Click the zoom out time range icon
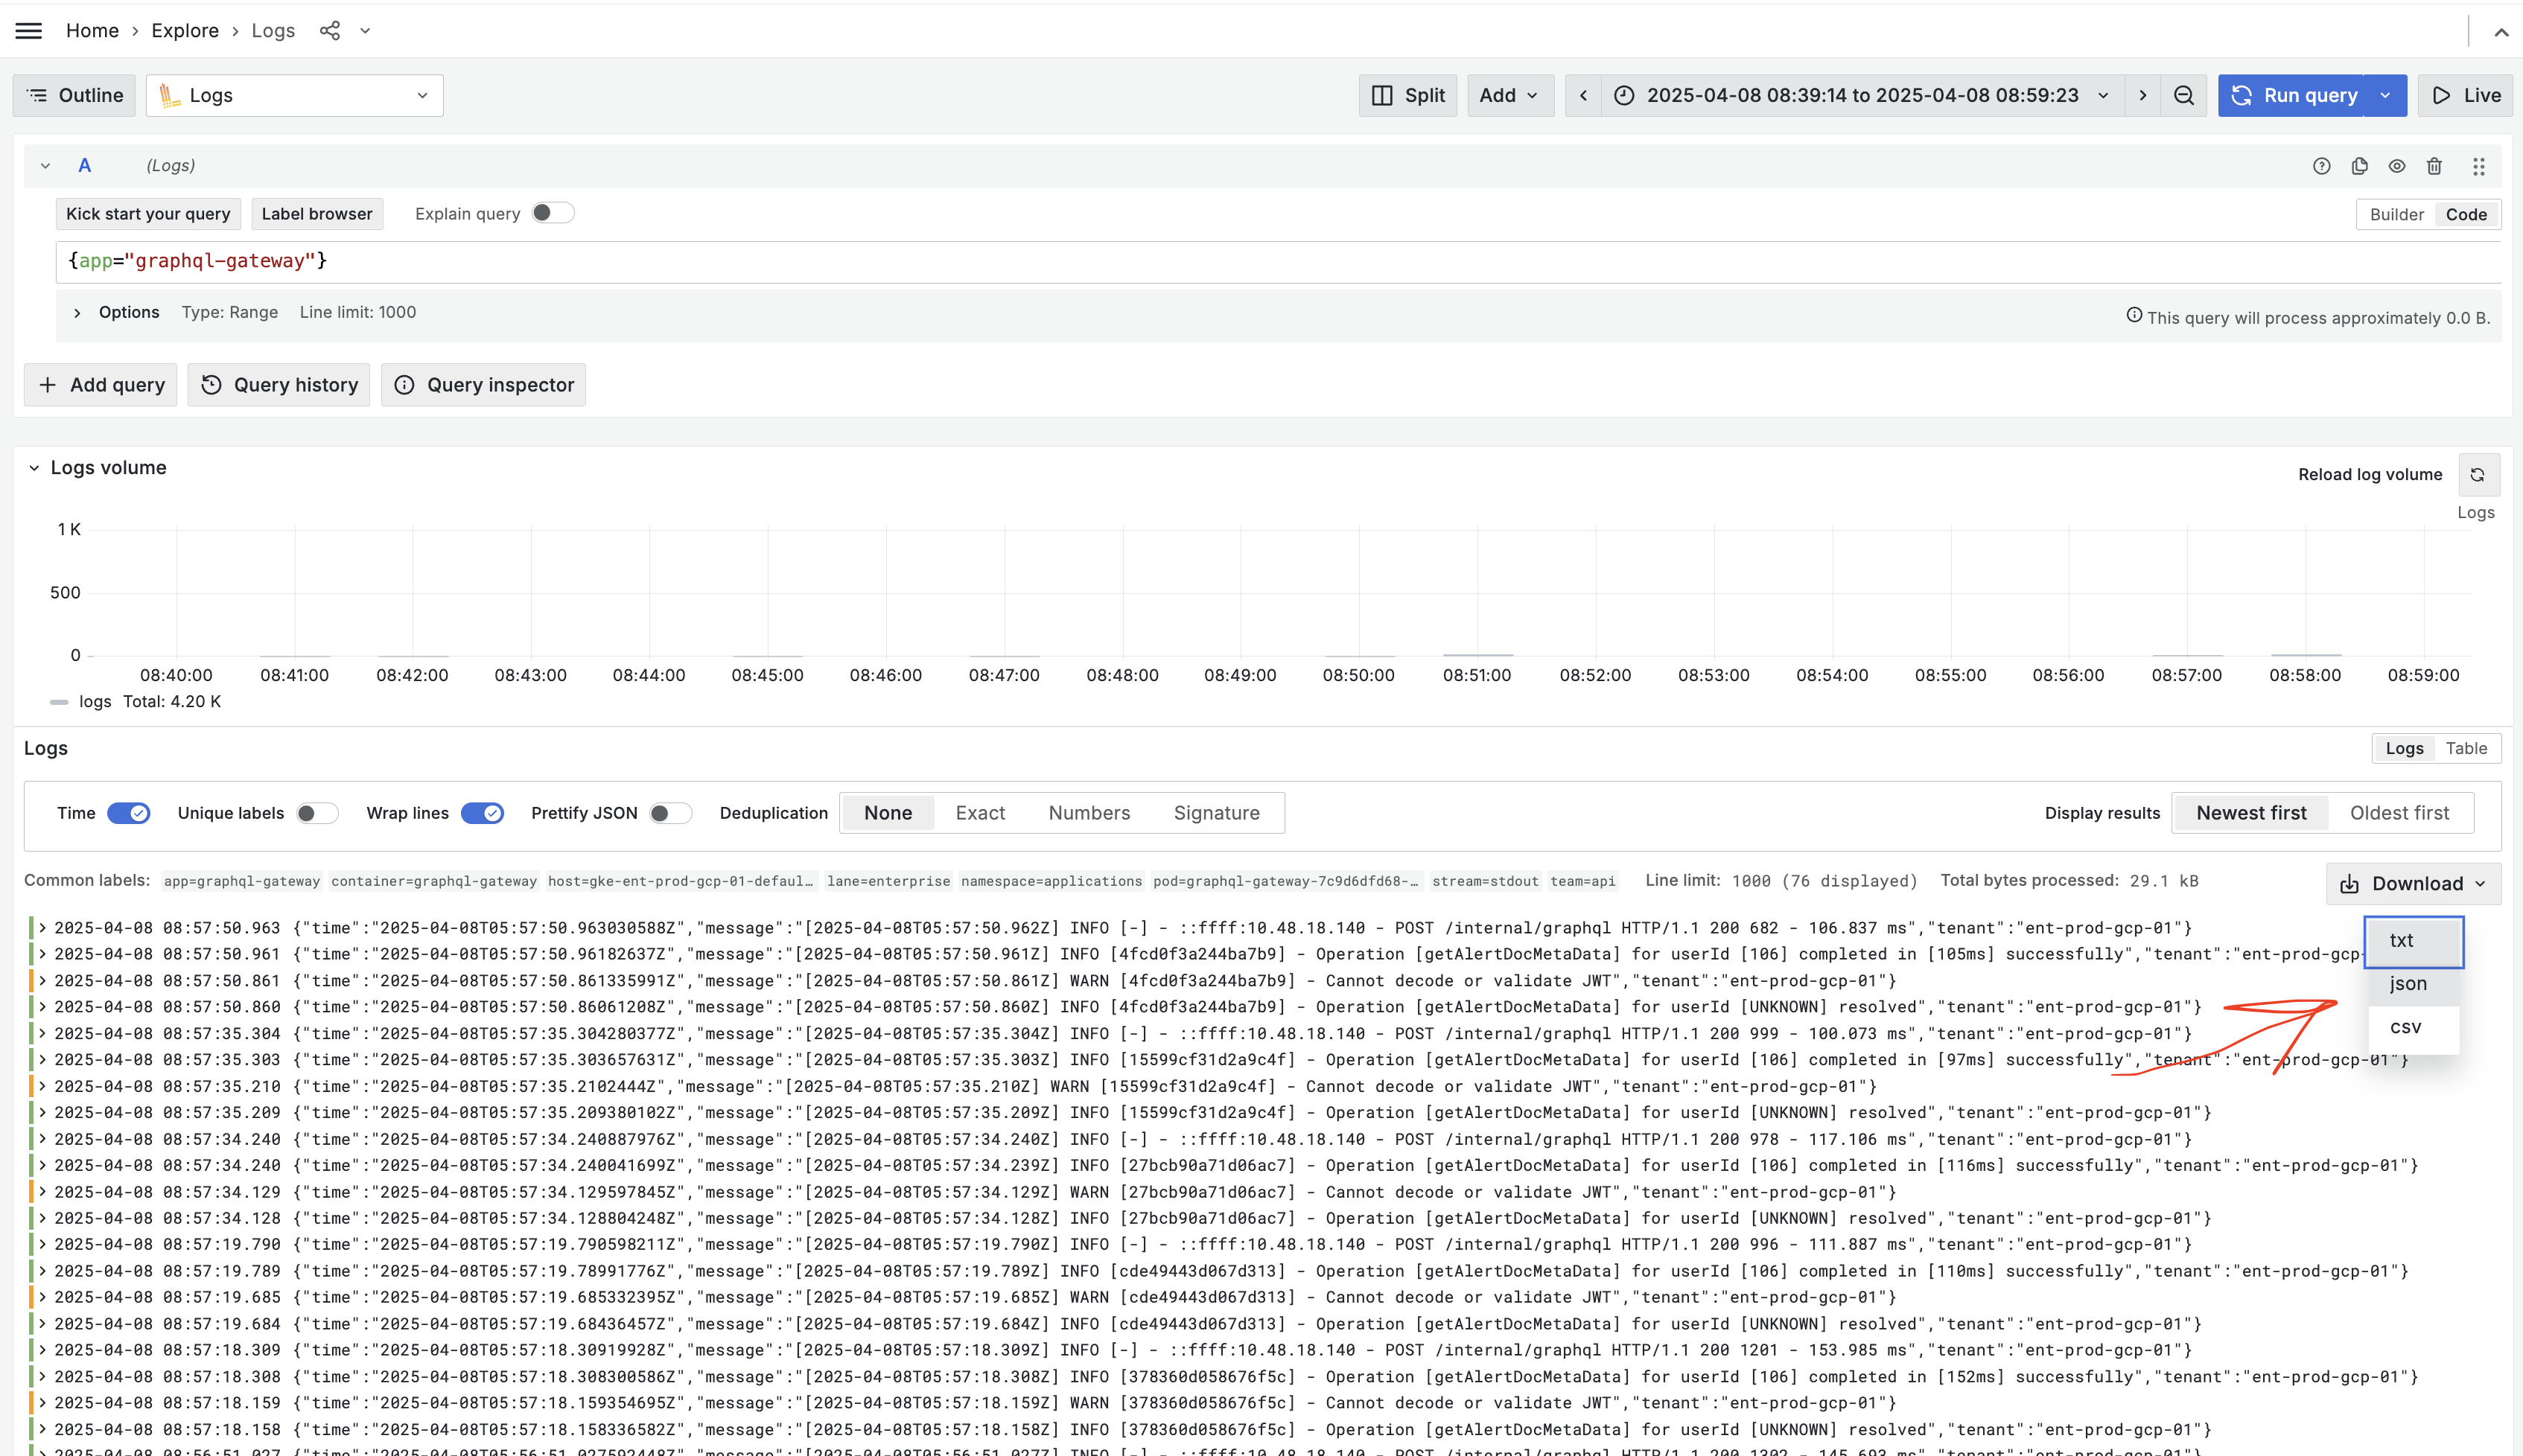Screen dimensions: 2523x1456 click(2183, 95)
